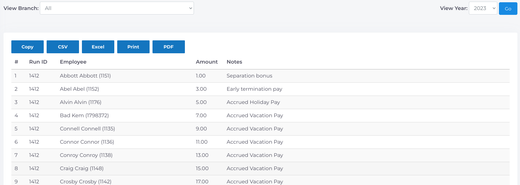520x185 pixels.
Task: Export the table to Excel
Action: [x=98, y=47]
